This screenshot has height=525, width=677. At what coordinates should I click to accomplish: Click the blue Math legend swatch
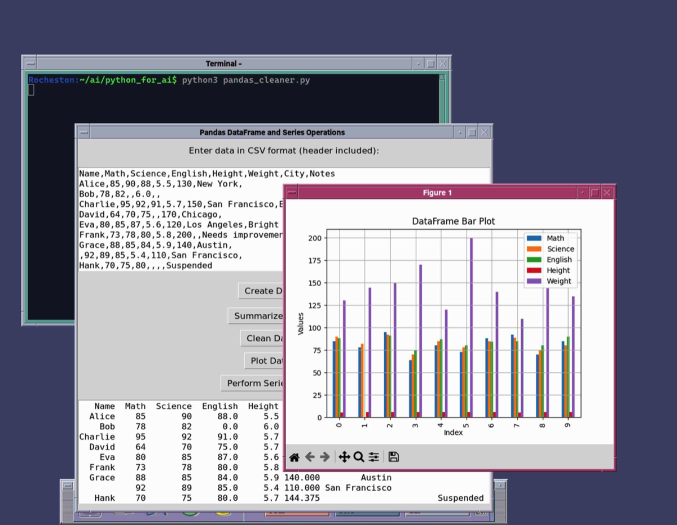click(x=534, y=238)
